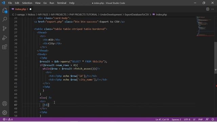
Task: Click the #ID table header text
Action: pos(51,40)
